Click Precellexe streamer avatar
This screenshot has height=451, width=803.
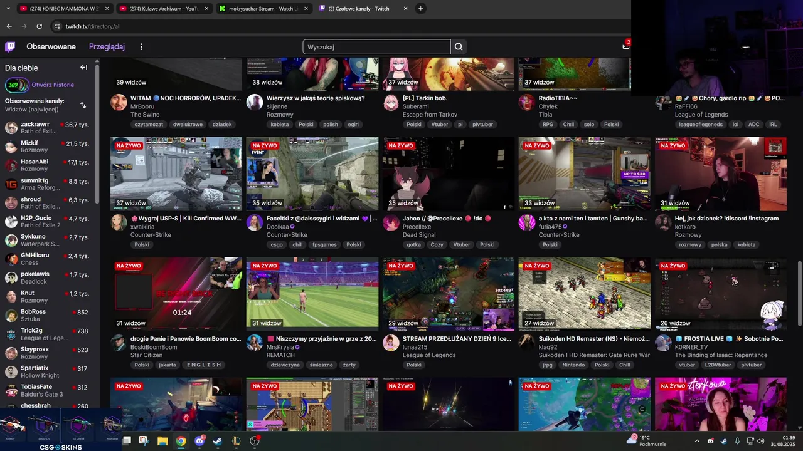pyautogui.click(x=391, y=222)
